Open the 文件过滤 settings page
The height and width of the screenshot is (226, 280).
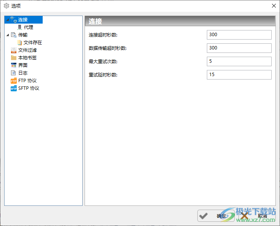coord(27,50)
